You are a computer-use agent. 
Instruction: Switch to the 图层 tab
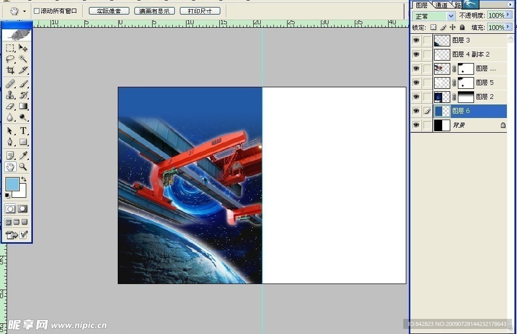click(421, 5)
